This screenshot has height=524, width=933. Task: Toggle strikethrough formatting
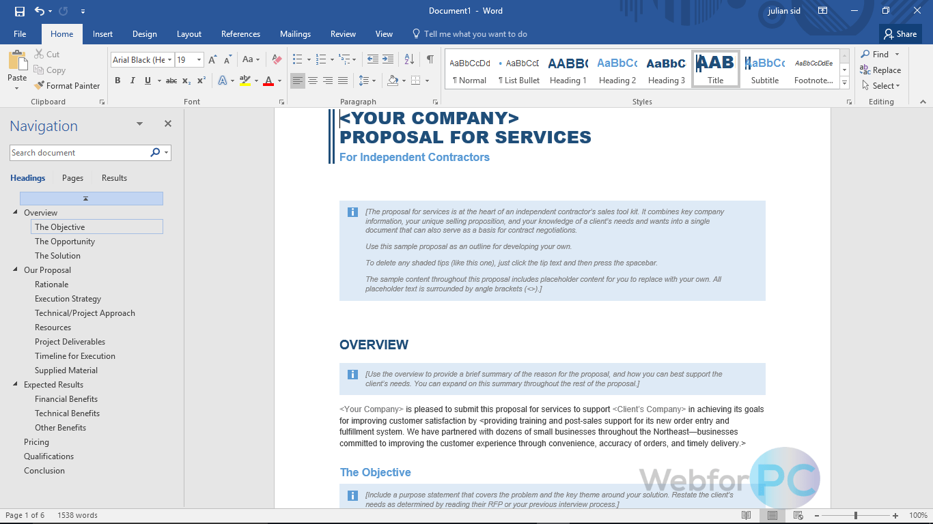point(171,81)
